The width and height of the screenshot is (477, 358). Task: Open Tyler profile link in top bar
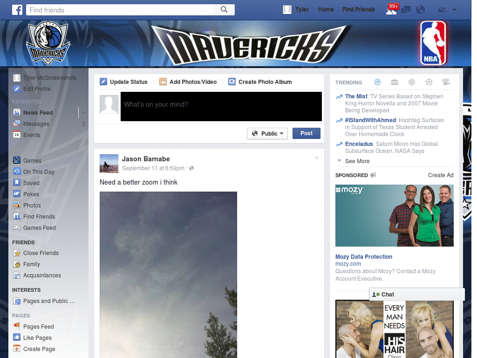pyautogui.click(x=302, y=9)
